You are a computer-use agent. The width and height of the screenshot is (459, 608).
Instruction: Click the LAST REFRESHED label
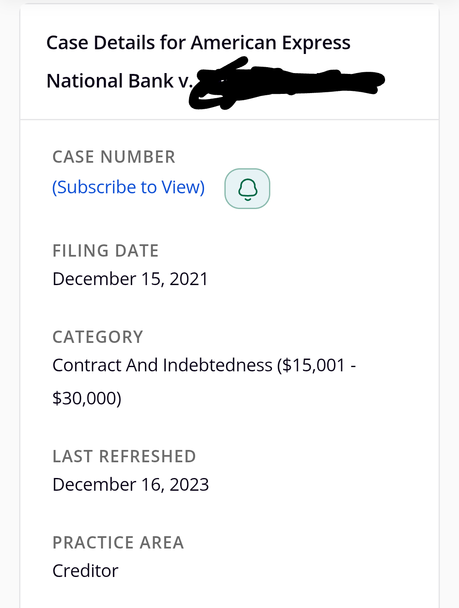pyautogui.click(x=124, y=456)
